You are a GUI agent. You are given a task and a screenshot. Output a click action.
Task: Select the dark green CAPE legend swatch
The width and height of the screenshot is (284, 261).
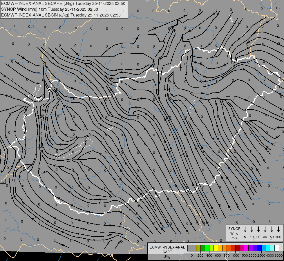[x=203, y=248]
